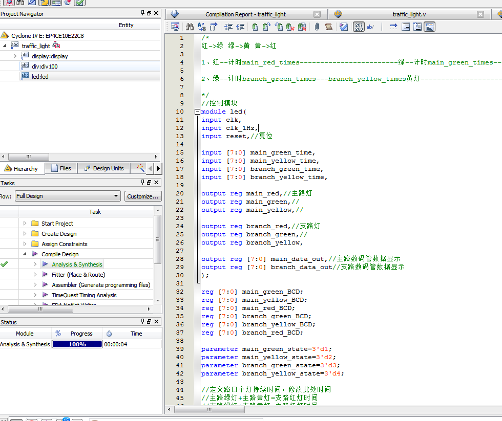Switch to Compilation Report - traffic_light tab
502x421 pixels.
245,14
